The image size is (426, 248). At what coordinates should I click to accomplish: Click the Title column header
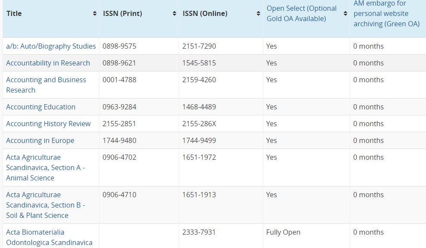[14, 13]
